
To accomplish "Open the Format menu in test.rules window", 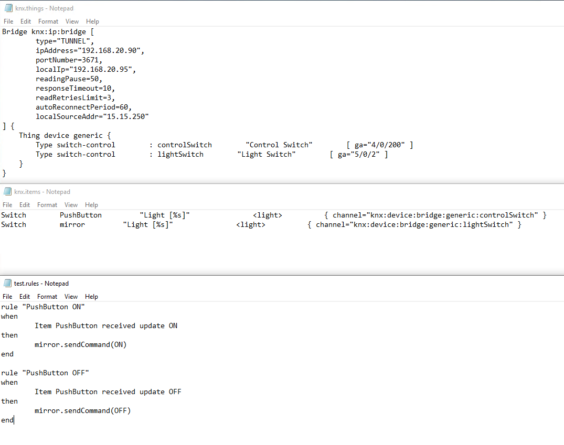I will click(47, 296).
